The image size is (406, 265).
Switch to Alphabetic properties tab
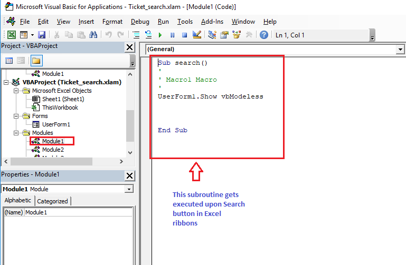tap(17, 200)
